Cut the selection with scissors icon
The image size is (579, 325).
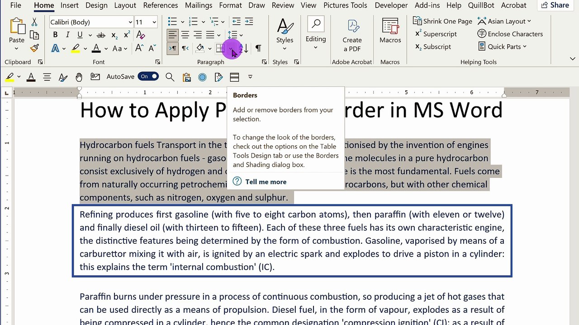click(34, 22)
